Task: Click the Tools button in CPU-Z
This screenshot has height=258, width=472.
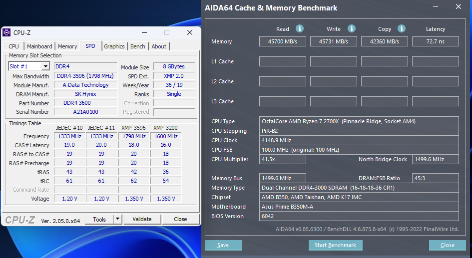Action: 99,219
